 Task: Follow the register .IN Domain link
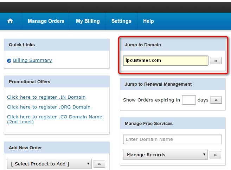46,97
